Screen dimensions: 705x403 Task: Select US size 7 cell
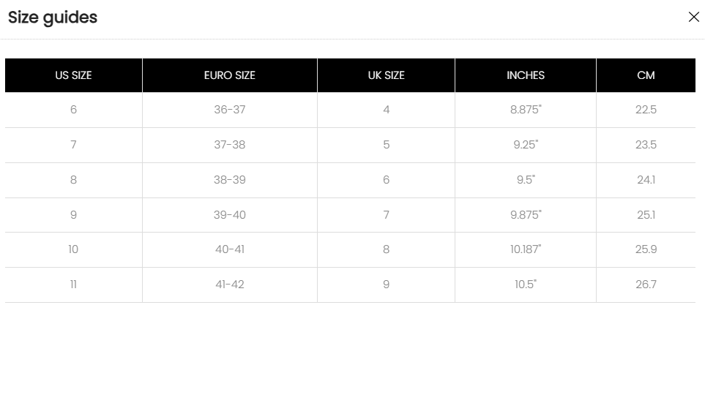[x=73, y=145]
